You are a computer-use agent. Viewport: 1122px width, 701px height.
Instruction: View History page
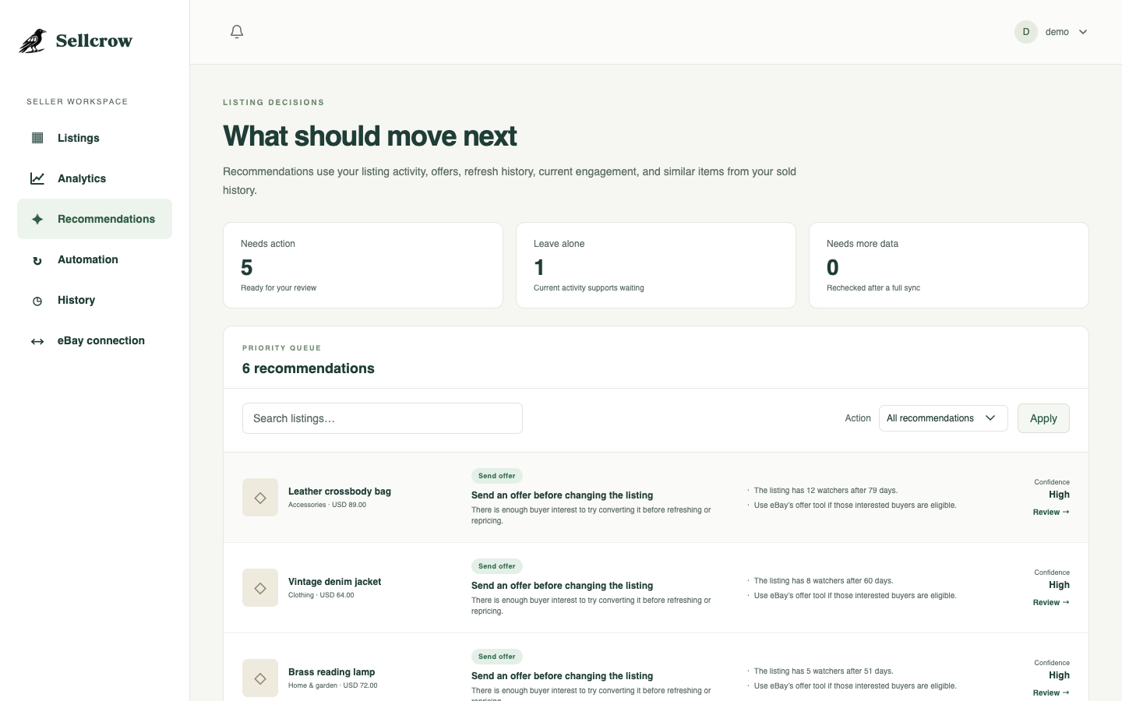[x=94, y=300]
